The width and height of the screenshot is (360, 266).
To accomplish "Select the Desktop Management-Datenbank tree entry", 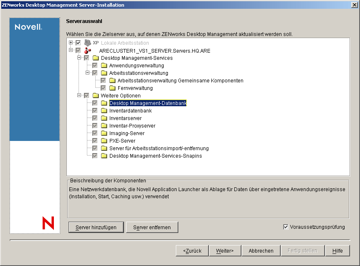I will [147, 103].
